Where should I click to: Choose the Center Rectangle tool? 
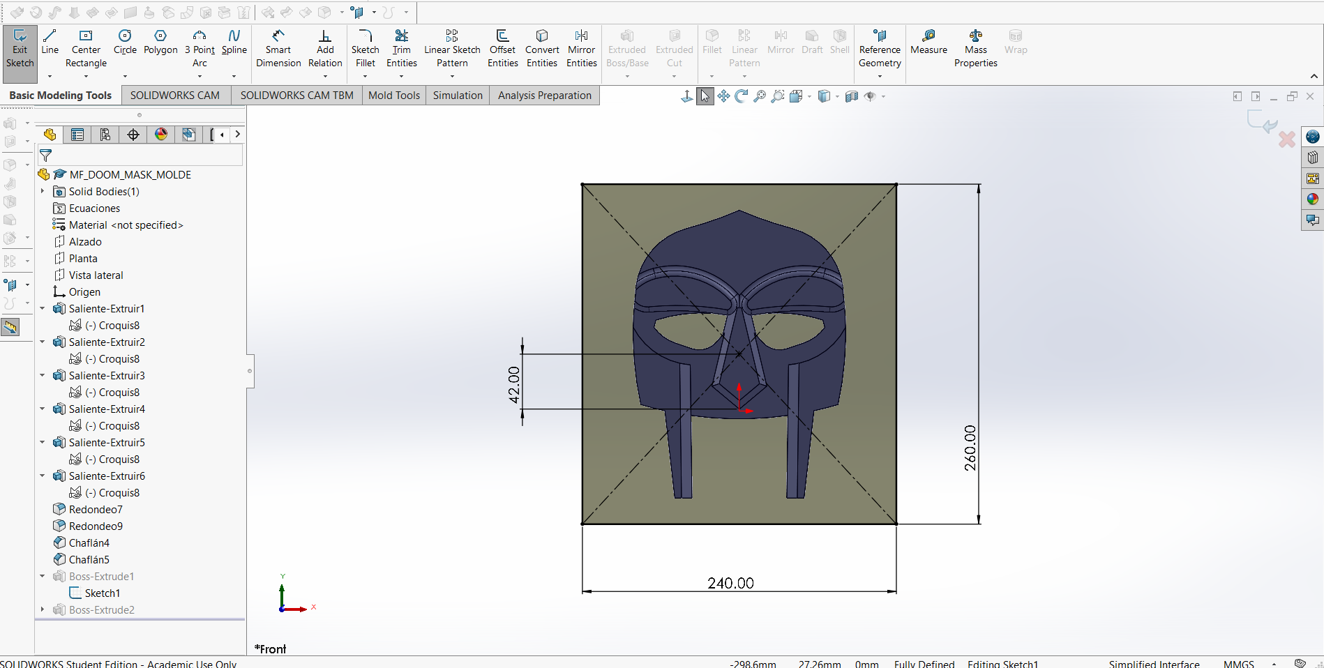pos(86,49)
